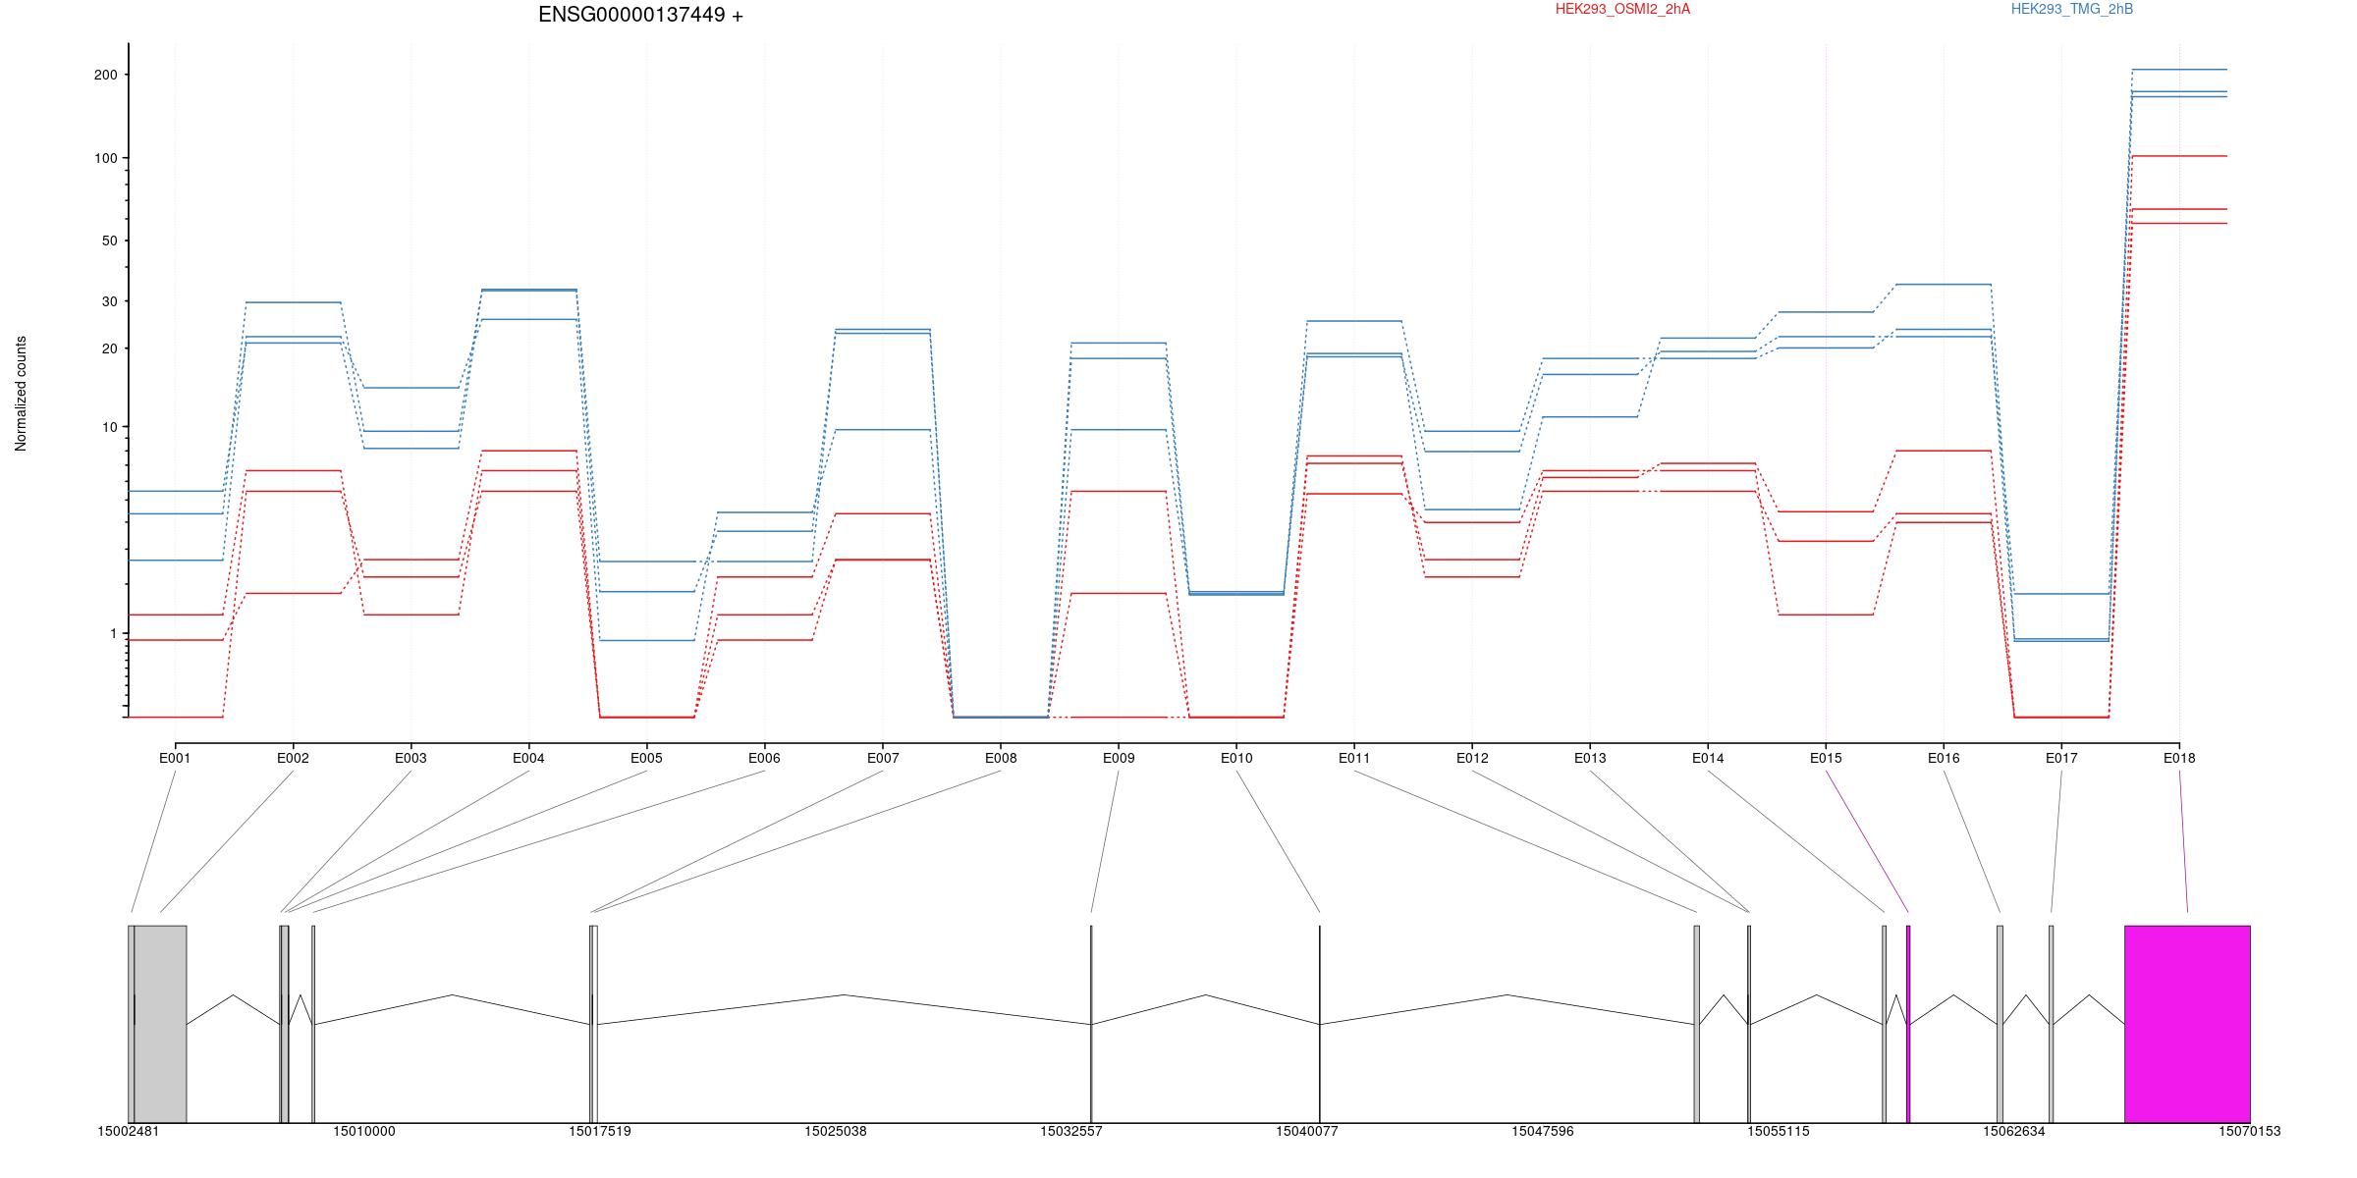Click exon label E003
The height and width of the screenshot is (1178, 2357).
411,758
